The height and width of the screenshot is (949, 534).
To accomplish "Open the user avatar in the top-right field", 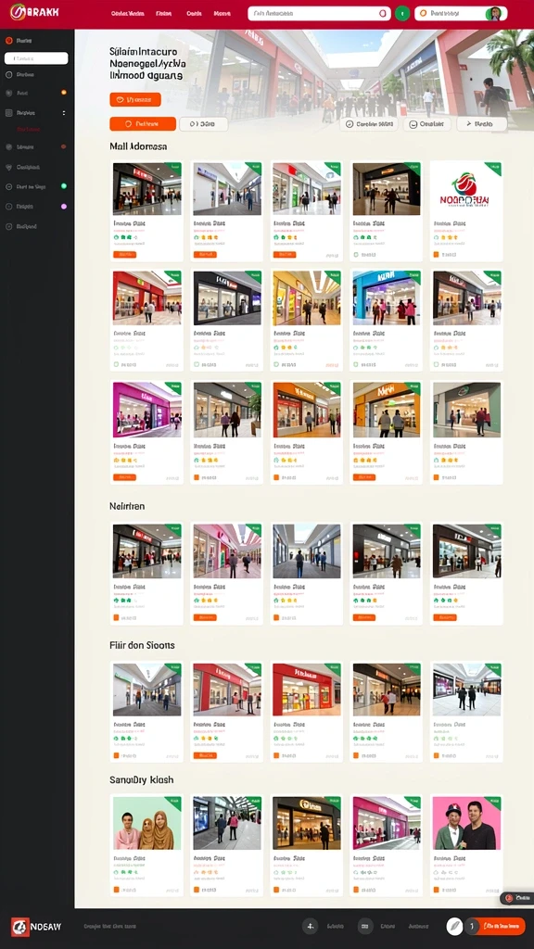I will (x=495, y=13).
